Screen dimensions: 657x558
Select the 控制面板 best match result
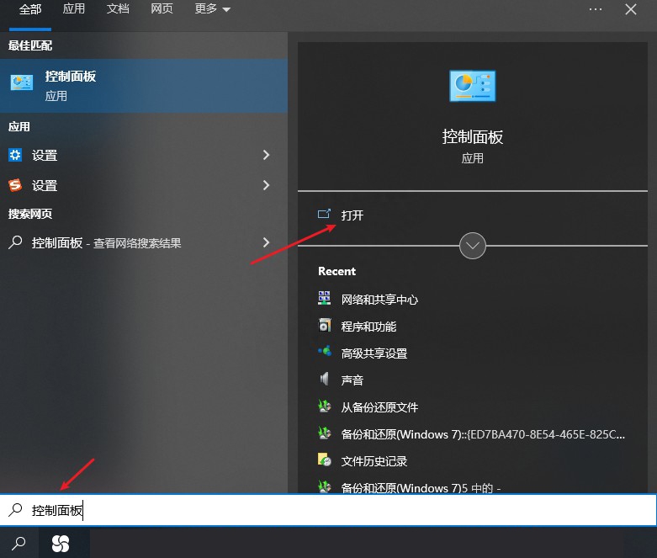[x=144, y=86]
